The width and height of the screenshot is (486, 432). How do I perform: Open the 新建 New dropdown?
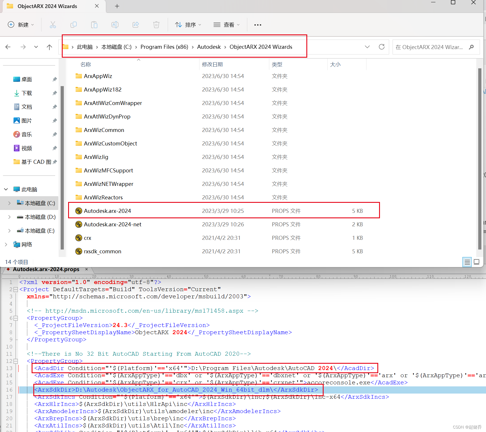click(x=21, y=25)
